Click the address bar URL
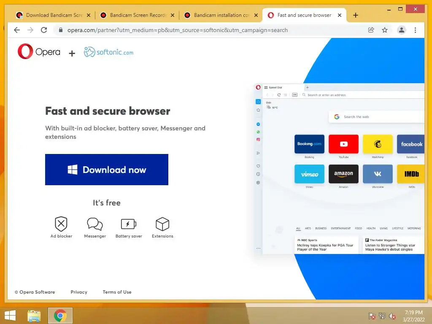The width and height of the screenshot is (432, 324). 178,30
